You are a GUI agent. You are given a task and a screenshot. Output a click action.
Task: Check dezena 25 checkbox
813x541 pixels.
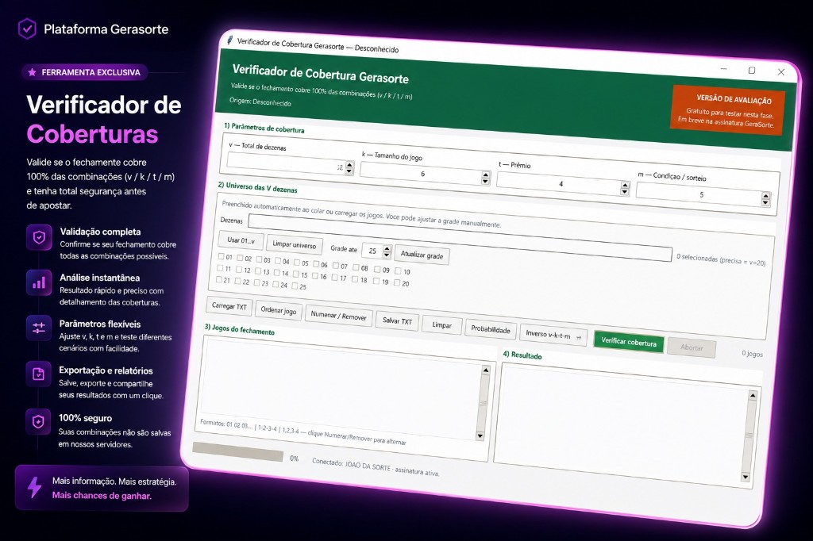[295, 286]
